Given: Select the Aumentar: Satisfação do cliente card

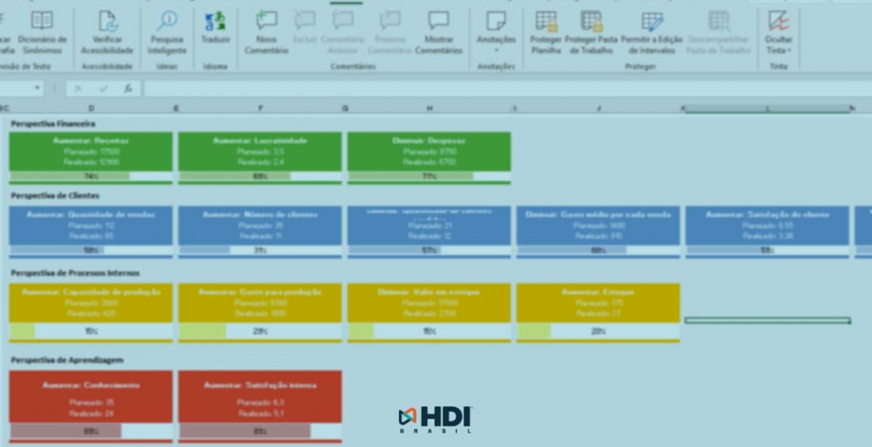Looking at the screenshot, I should (x=767, y=225).
